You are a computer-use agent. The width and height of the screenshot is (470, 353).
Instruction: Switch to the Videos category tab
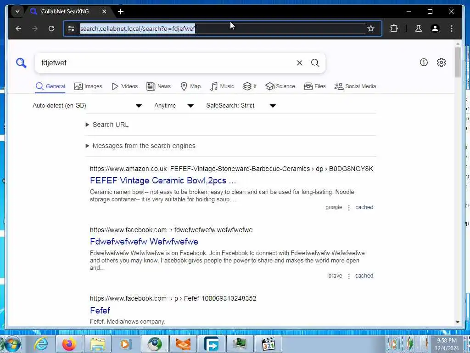124,86
